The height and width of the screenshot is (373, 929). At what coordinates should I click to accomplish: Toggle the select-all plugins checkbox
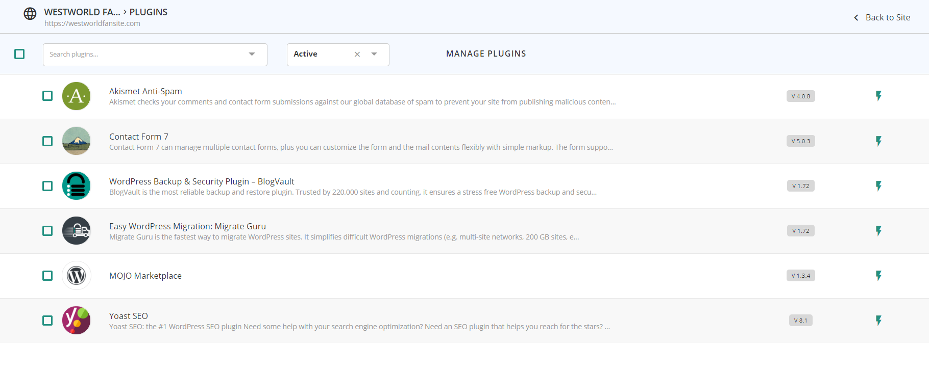19,54
